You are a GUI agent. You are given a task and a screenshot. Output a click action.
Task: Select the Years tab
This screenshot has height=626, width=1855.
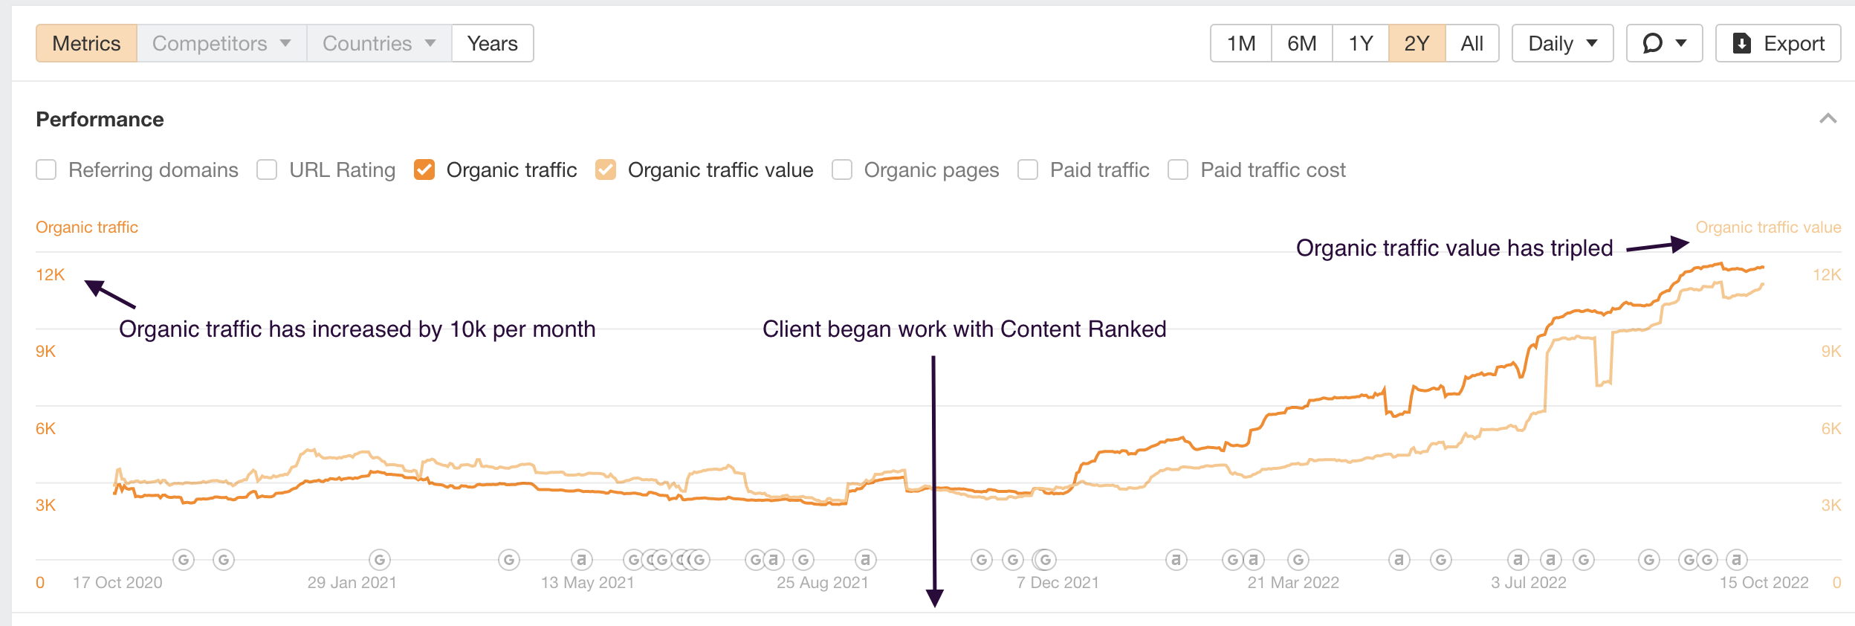[492, 43]
